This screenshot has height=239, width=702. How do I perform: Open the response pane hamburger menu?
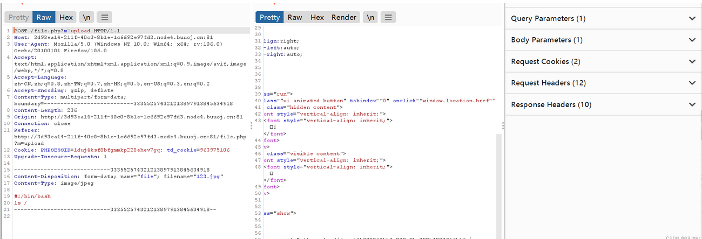(388, 17)
